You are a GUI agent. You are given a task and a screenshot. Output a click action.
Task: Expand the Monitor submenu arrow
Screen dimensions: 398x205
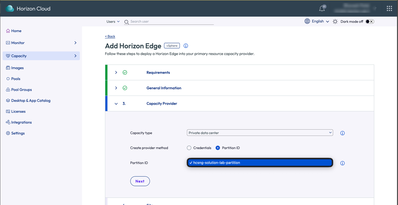(x=75, y=43)
